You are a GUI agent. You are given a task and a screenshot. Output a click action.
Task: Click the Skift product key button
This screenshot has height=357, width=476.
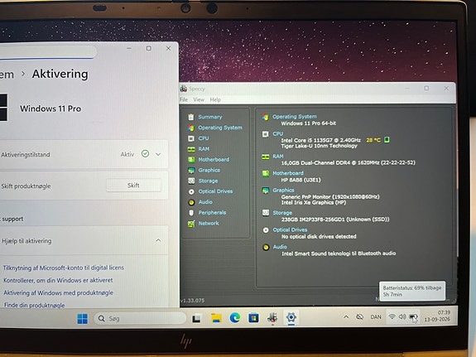[x=133, y=186]
